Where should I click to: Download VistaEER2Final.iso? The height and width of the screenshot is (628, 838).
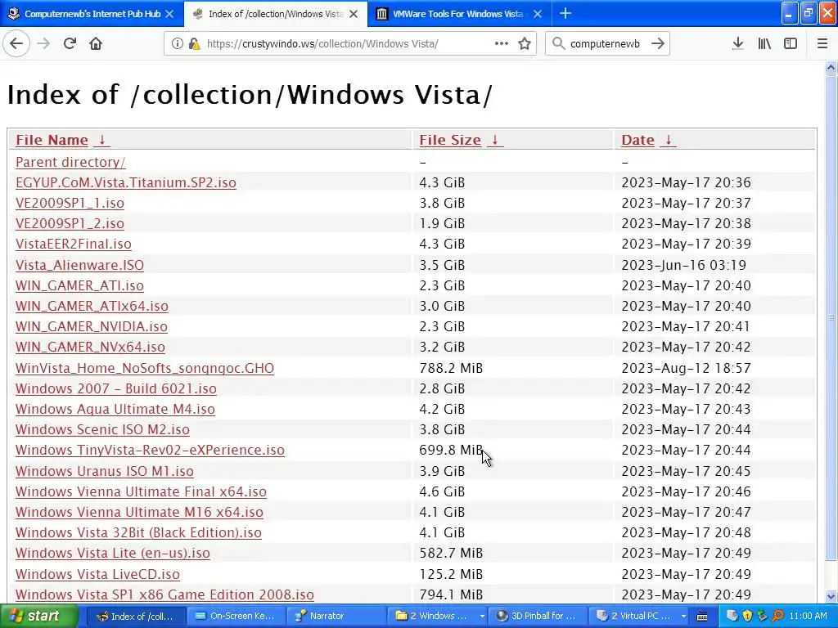[73, 244]
